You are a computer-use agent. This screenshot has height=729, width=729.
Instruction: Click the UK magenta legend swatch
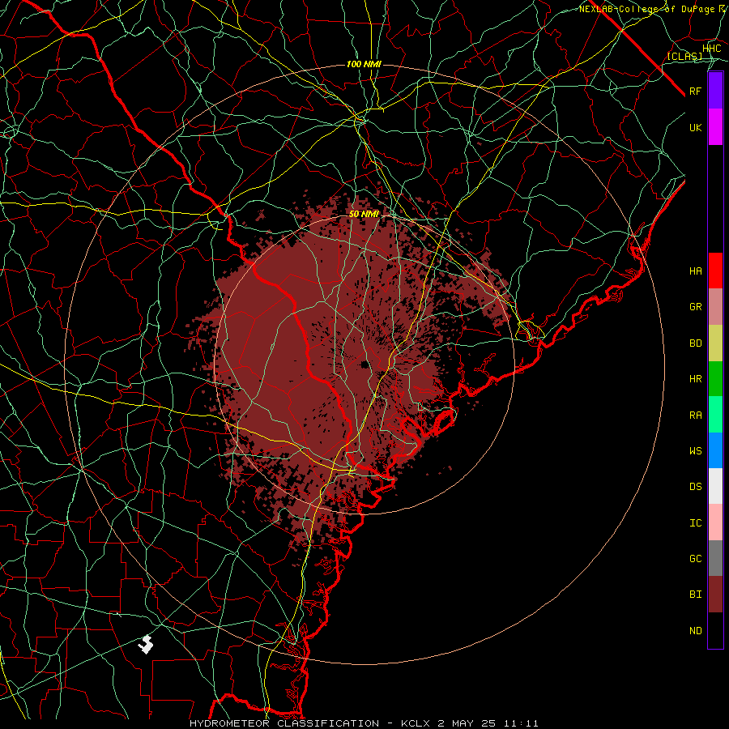click(715, 127)
